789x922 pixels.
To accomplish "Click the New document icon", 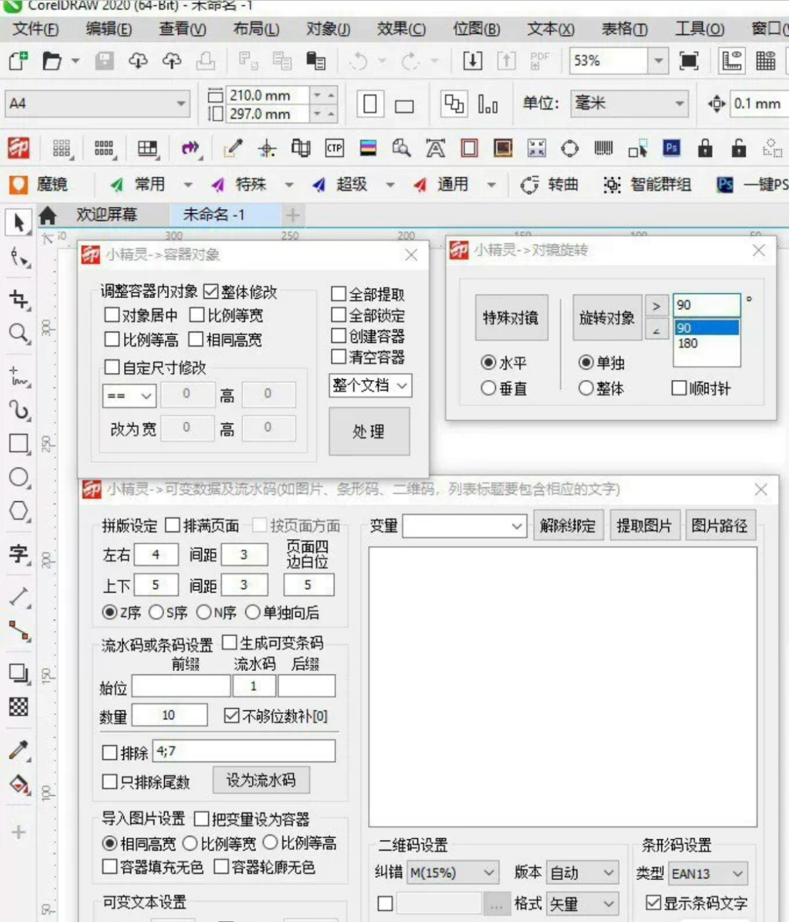I will 18,61.
